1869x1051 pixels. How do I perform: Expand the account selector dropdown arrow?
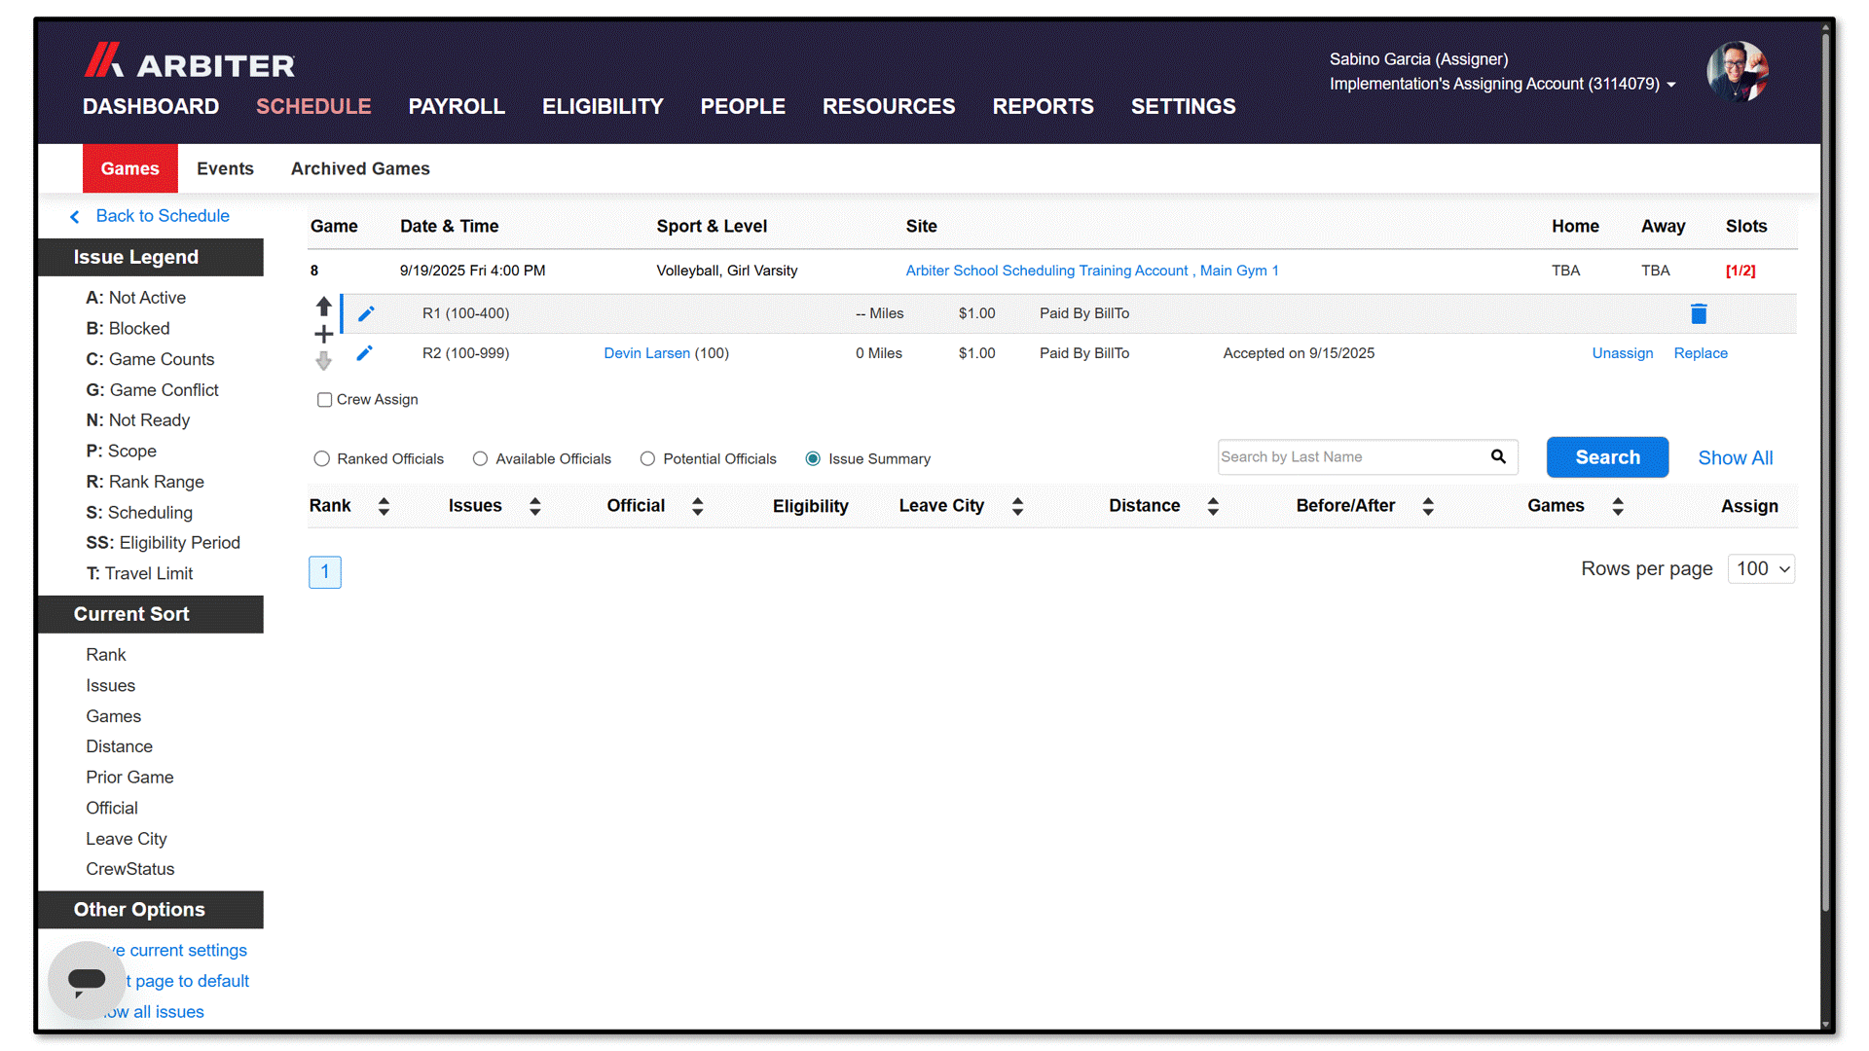(1671, 85)
